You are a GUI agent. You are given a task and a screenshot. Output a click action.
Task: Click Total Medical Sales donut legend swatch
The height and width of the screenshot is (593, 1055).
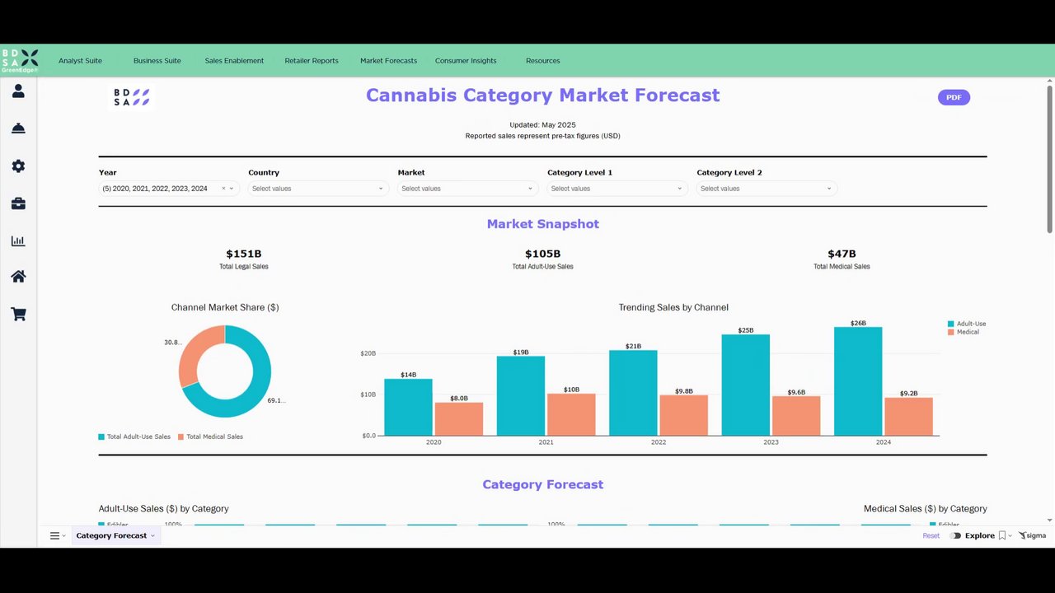tap(181, 437)
